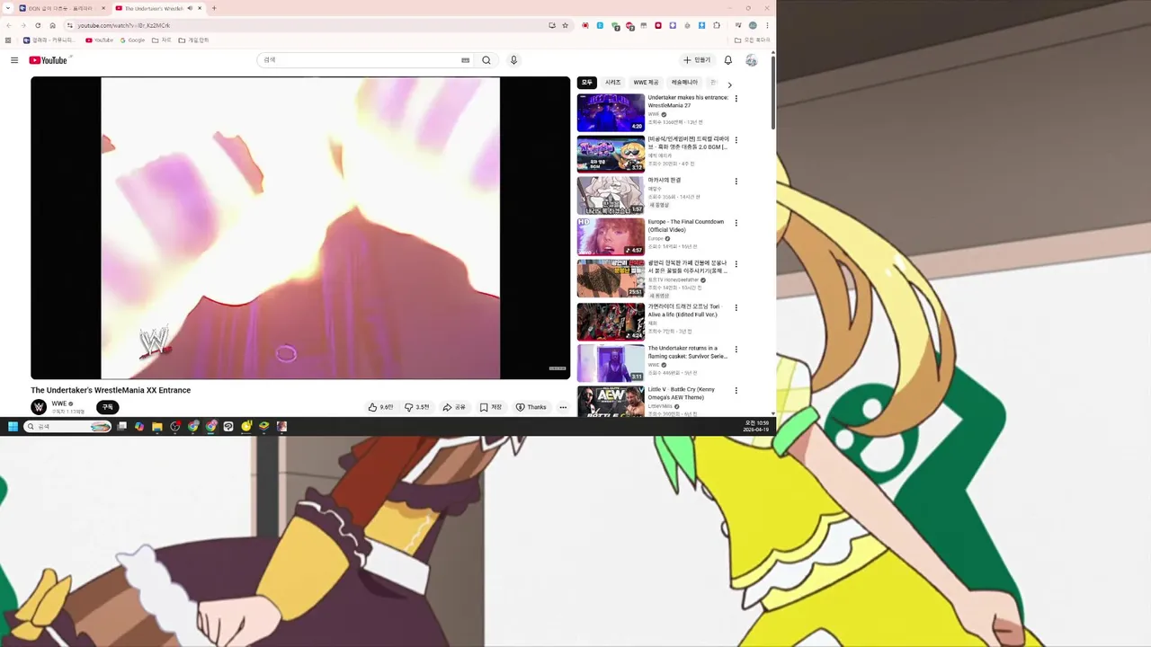Open the 자료 bookmark folder
Viewport: 1151px width, 647px height.
click(x=162, y=40)
